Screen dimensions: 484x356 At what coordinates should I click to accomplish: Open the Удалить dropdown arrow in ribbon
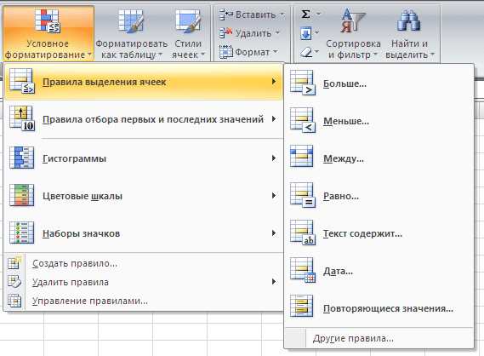click(x=277, y=32)
